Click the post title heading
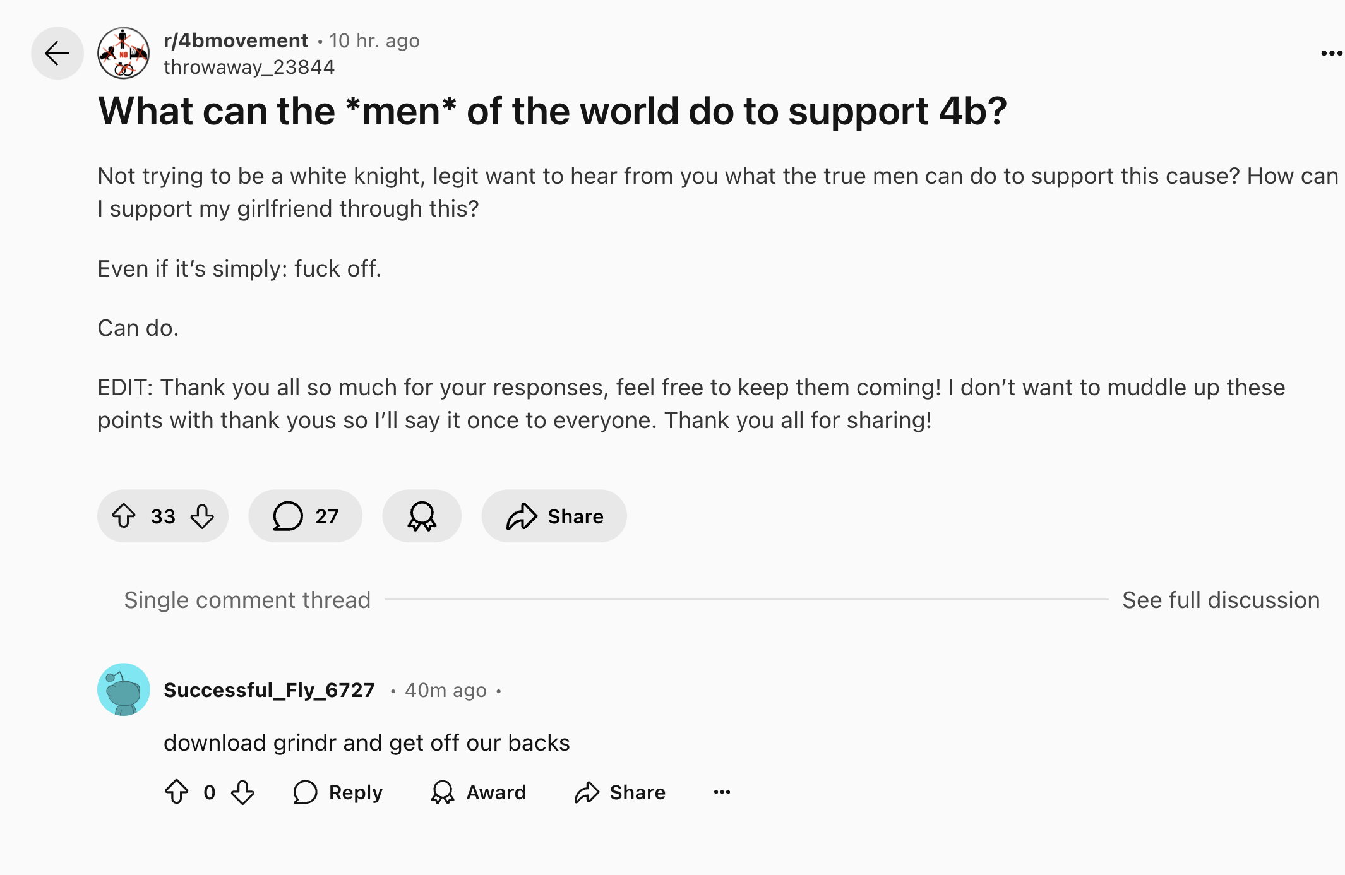The image size is (1345, 875). point(553,112)
